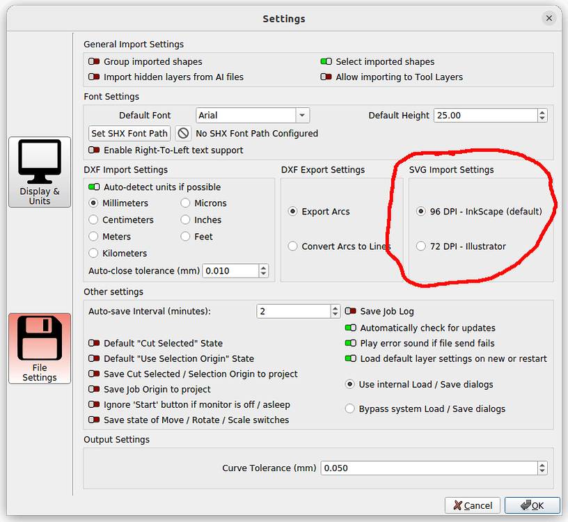Click the Set SHX Font Path button
568x522 pixels.
click(x=129, y=133)
